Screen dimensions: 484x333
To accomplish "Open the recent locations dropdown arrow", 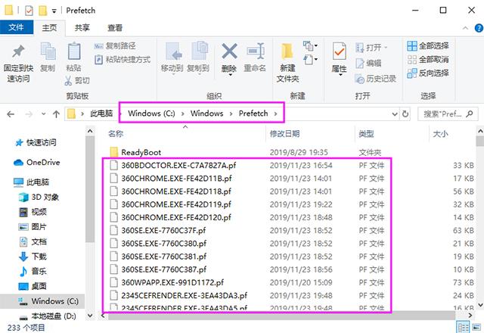I will (x=44, y=114).
